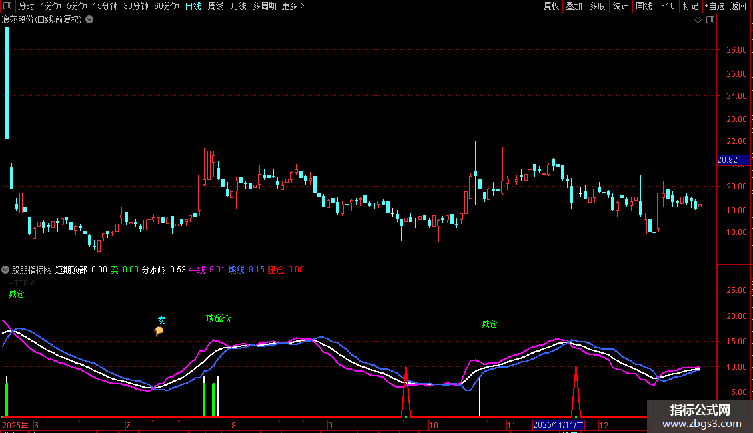Click the 叠加 overlay button

(x=574, y=6)
